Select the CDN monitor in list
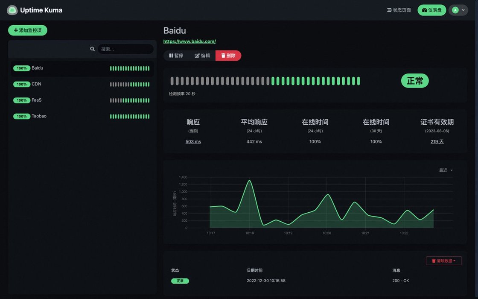The height and width of the screenshot is (299, 478). (x=36, y=84)
